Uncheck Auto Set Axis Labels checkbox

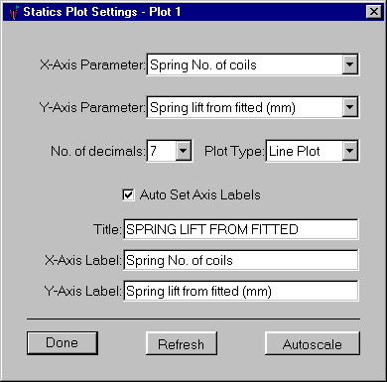click(128, 194)
